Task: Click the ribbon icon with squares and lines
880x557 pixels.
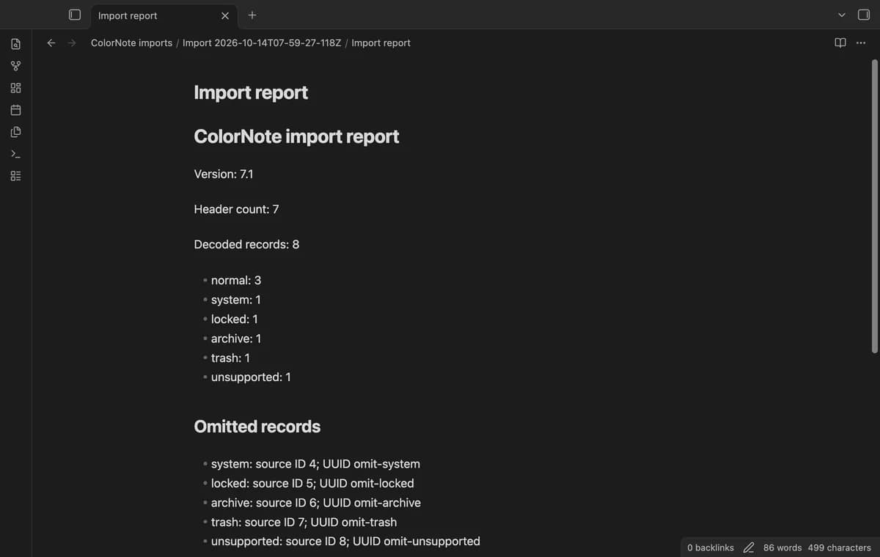Action: tap(15, 176)
